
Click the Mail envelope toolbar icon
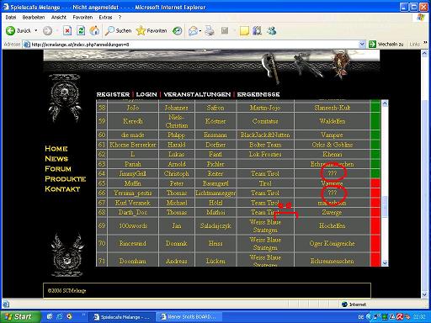(x=193, y=31)
